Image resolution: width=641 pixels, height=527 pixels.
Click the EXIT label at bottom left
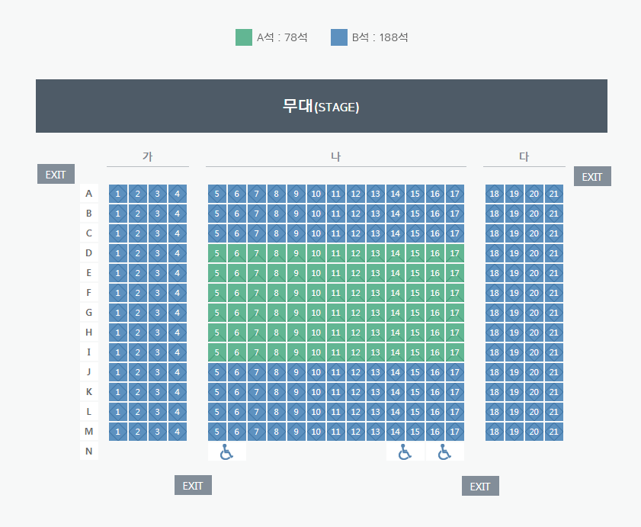click(193, 485)
